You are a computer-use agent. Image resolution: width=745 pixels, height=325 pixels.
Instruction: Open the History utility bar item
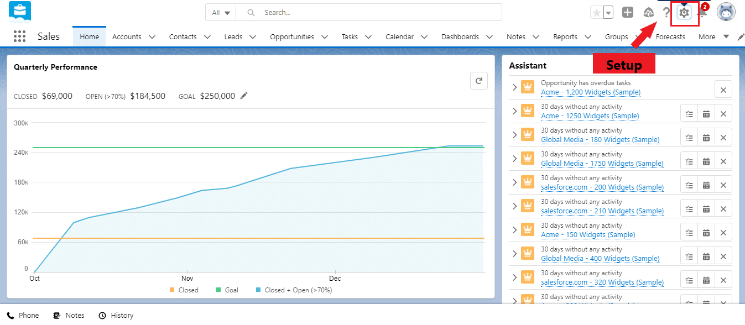point(116,316)
